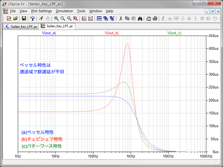The width and height of the screenshot is (223, 167).
Task: Click the 1KHz frequency axis label
Action: [x=131, y=157]
